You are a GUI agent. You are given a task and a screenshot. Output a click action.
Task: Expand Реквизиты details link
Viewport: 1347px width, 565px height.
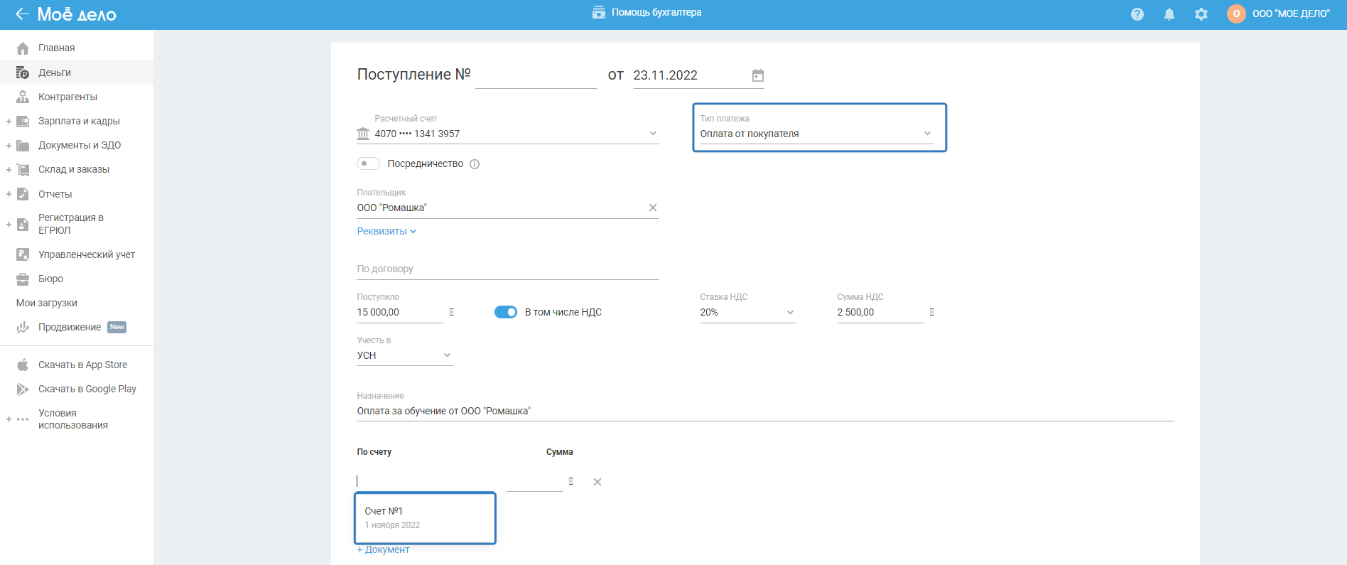(386, 231)
